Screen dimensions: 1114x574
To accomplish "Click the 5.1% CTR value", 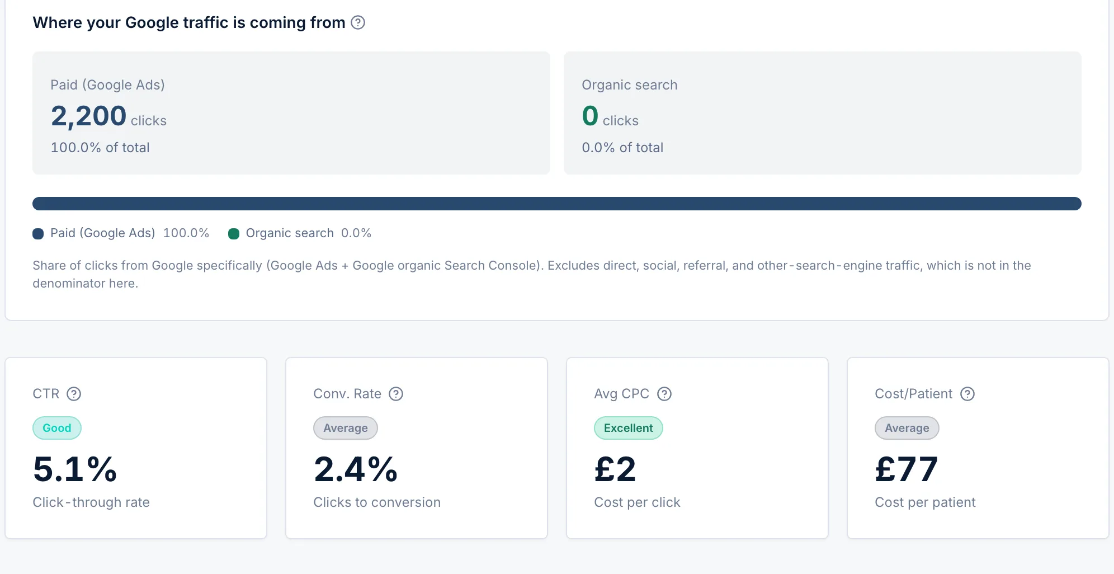I will [x=75, y=469].
